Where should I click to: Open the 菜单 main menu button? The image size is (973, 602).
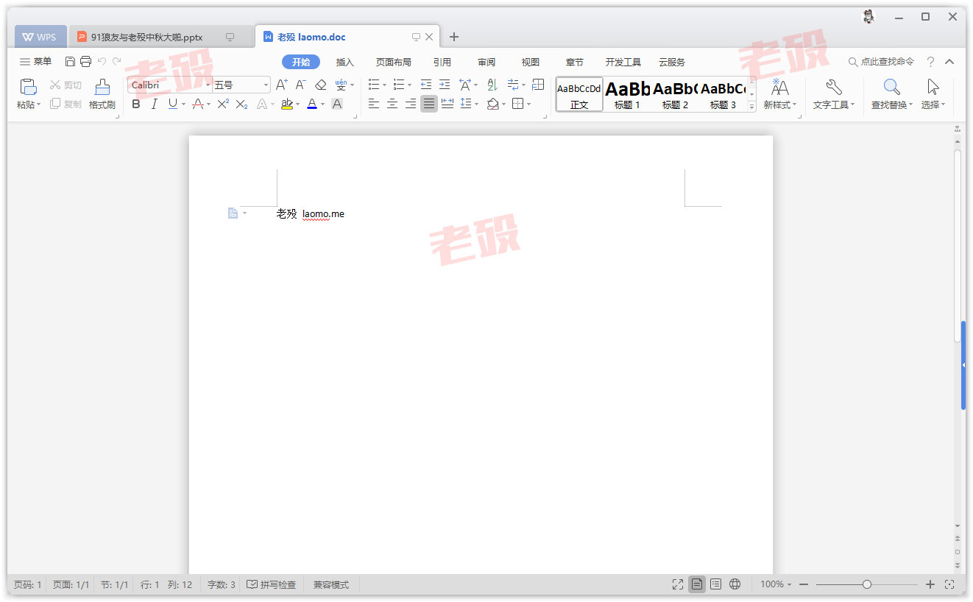click(35, 62)
